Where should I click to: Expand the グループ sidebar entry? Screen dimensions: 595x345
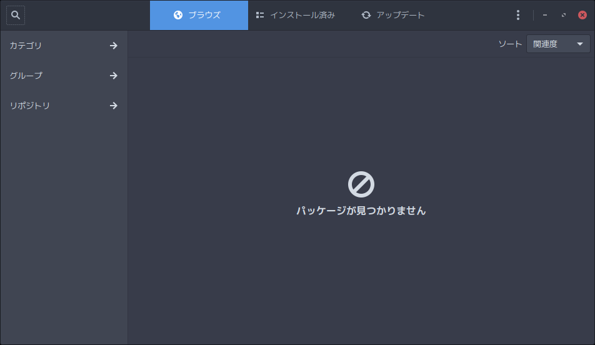(x=64, y=76)
